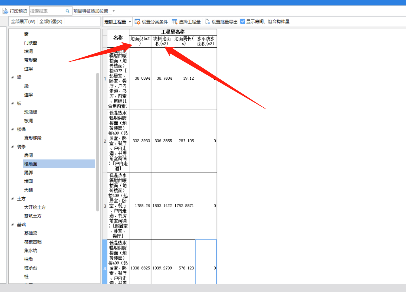This screenshot has height=292, width=406.
Task: Select 基坑土方 in the tree
Action: [x=33, y=216]
